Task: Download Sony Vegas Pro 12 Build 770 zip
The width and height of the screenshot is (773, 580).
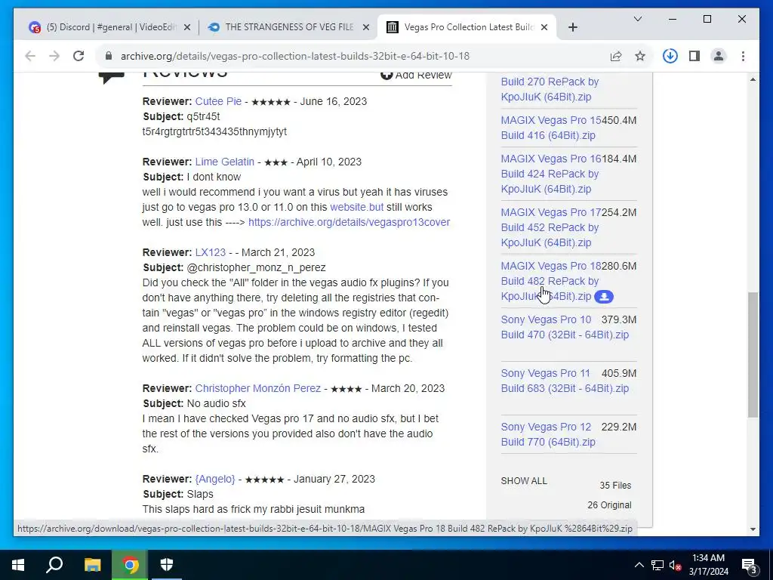Action: click(x=548, y=434)
